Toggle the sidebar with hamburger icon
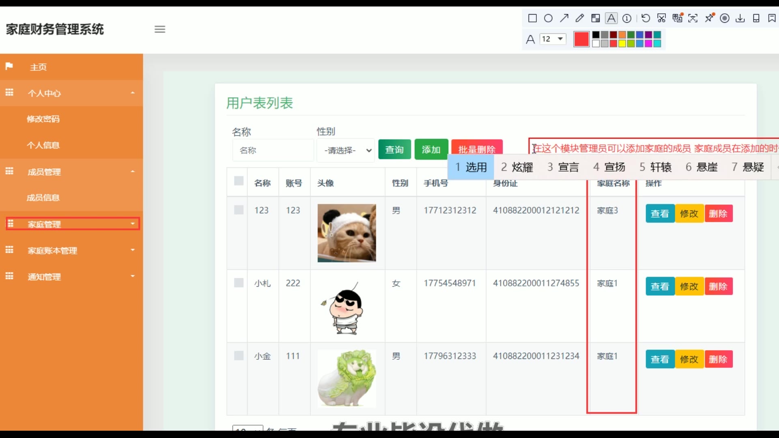The width and height of the screenshot is (779, 438). pos(160,29)
